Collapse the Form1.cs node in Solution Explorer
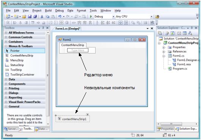201x140 pixels. (x=163, y=56)
